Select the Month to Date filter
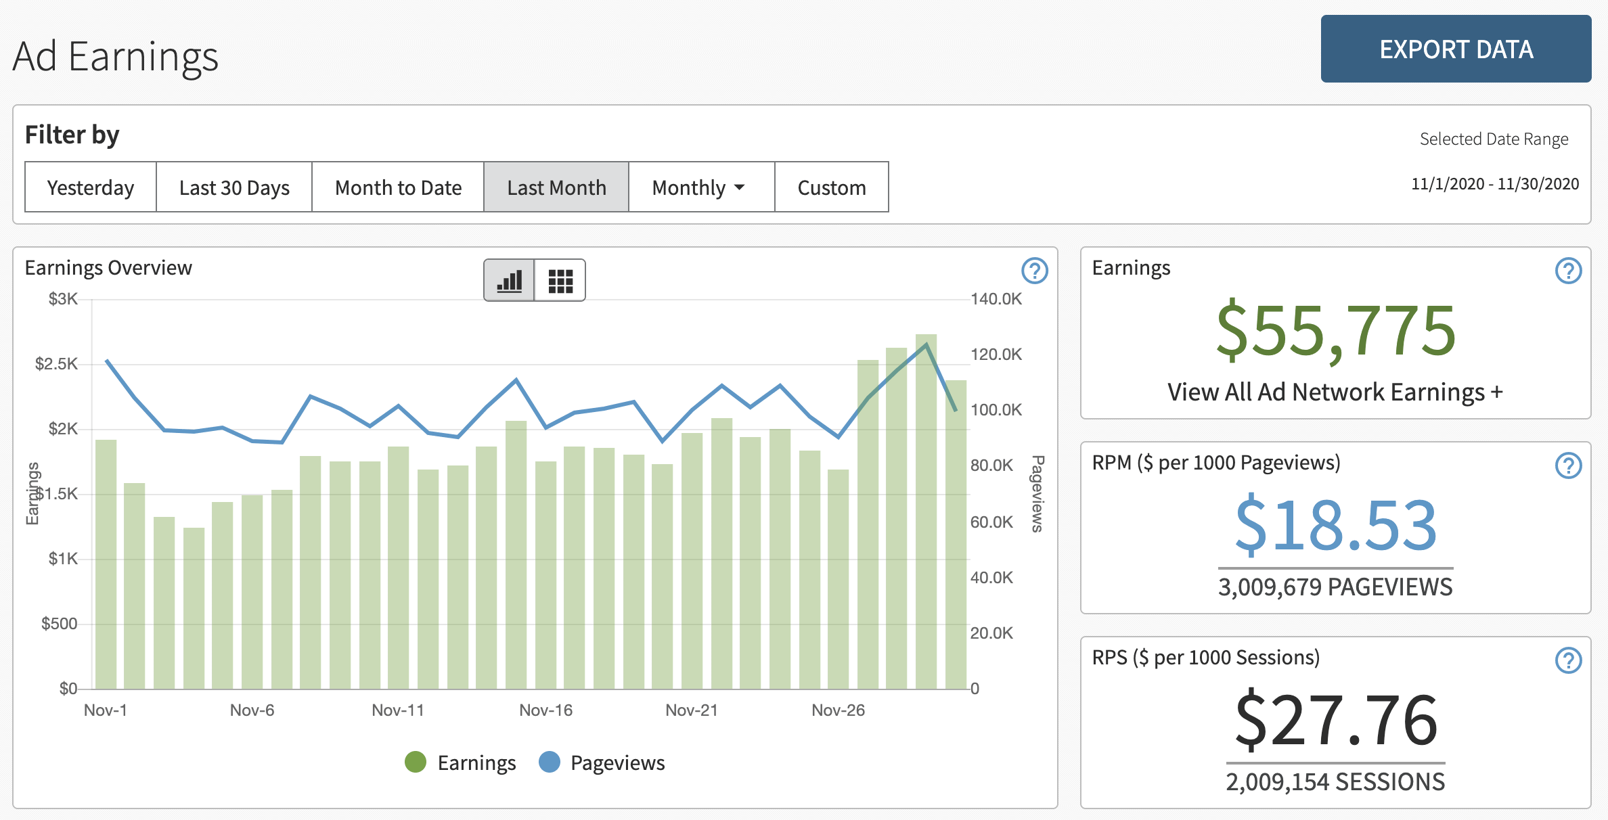The height and width of the screenshot is (820, 1608). click(398, 187)
